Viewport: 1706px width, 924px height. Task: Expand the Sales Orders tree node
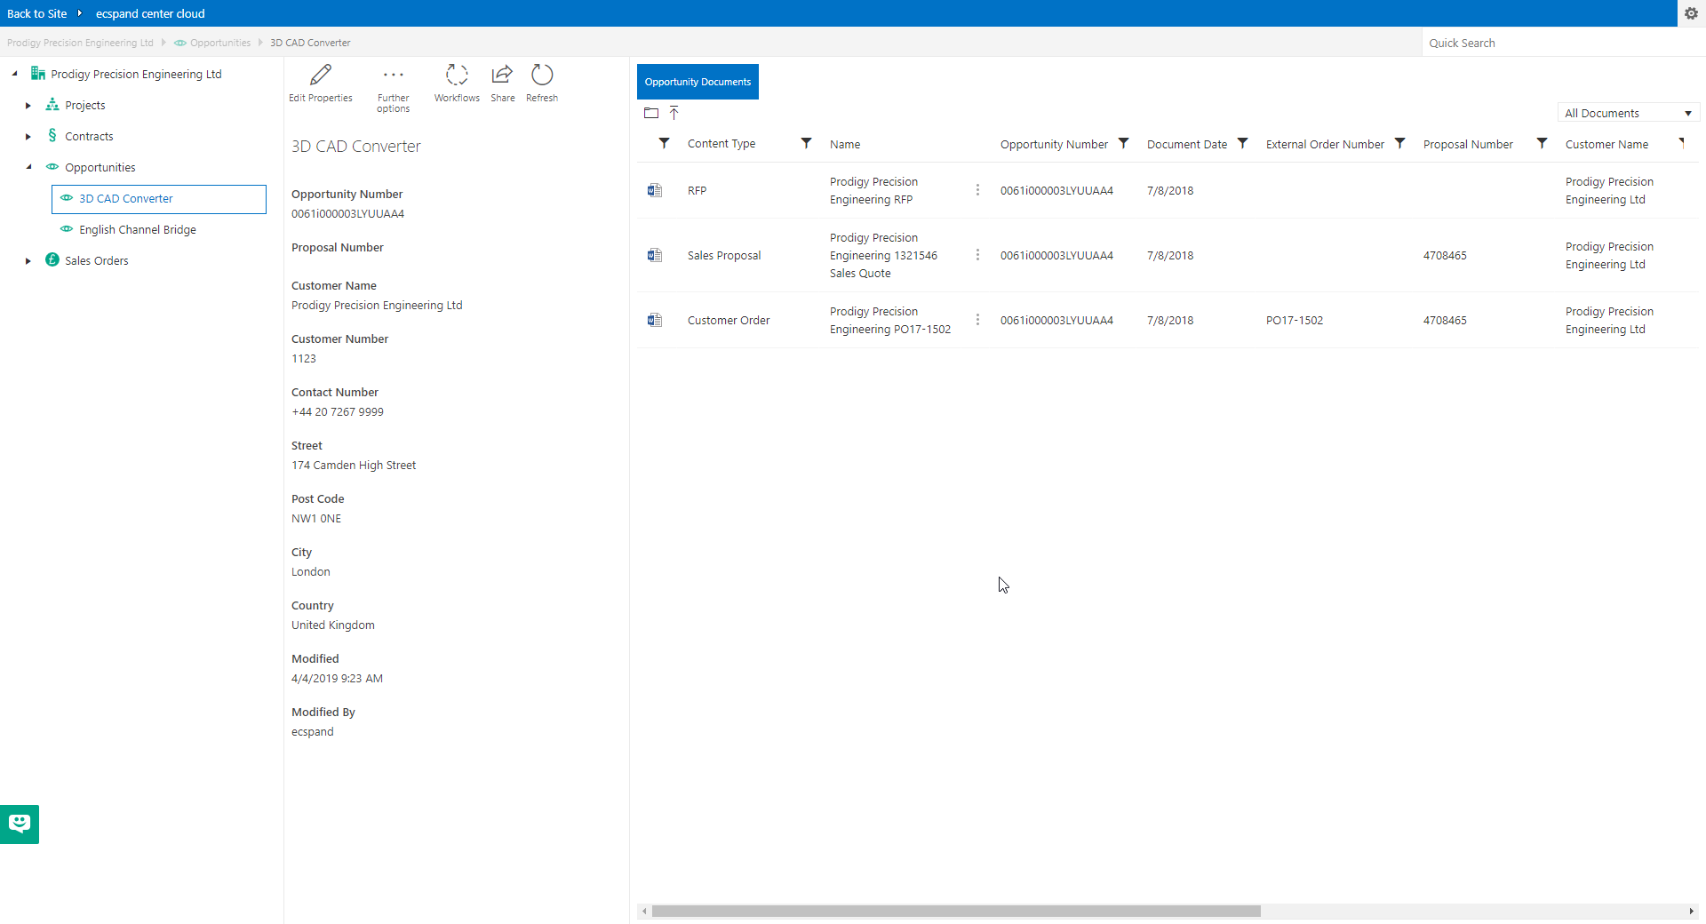[28, 261]
